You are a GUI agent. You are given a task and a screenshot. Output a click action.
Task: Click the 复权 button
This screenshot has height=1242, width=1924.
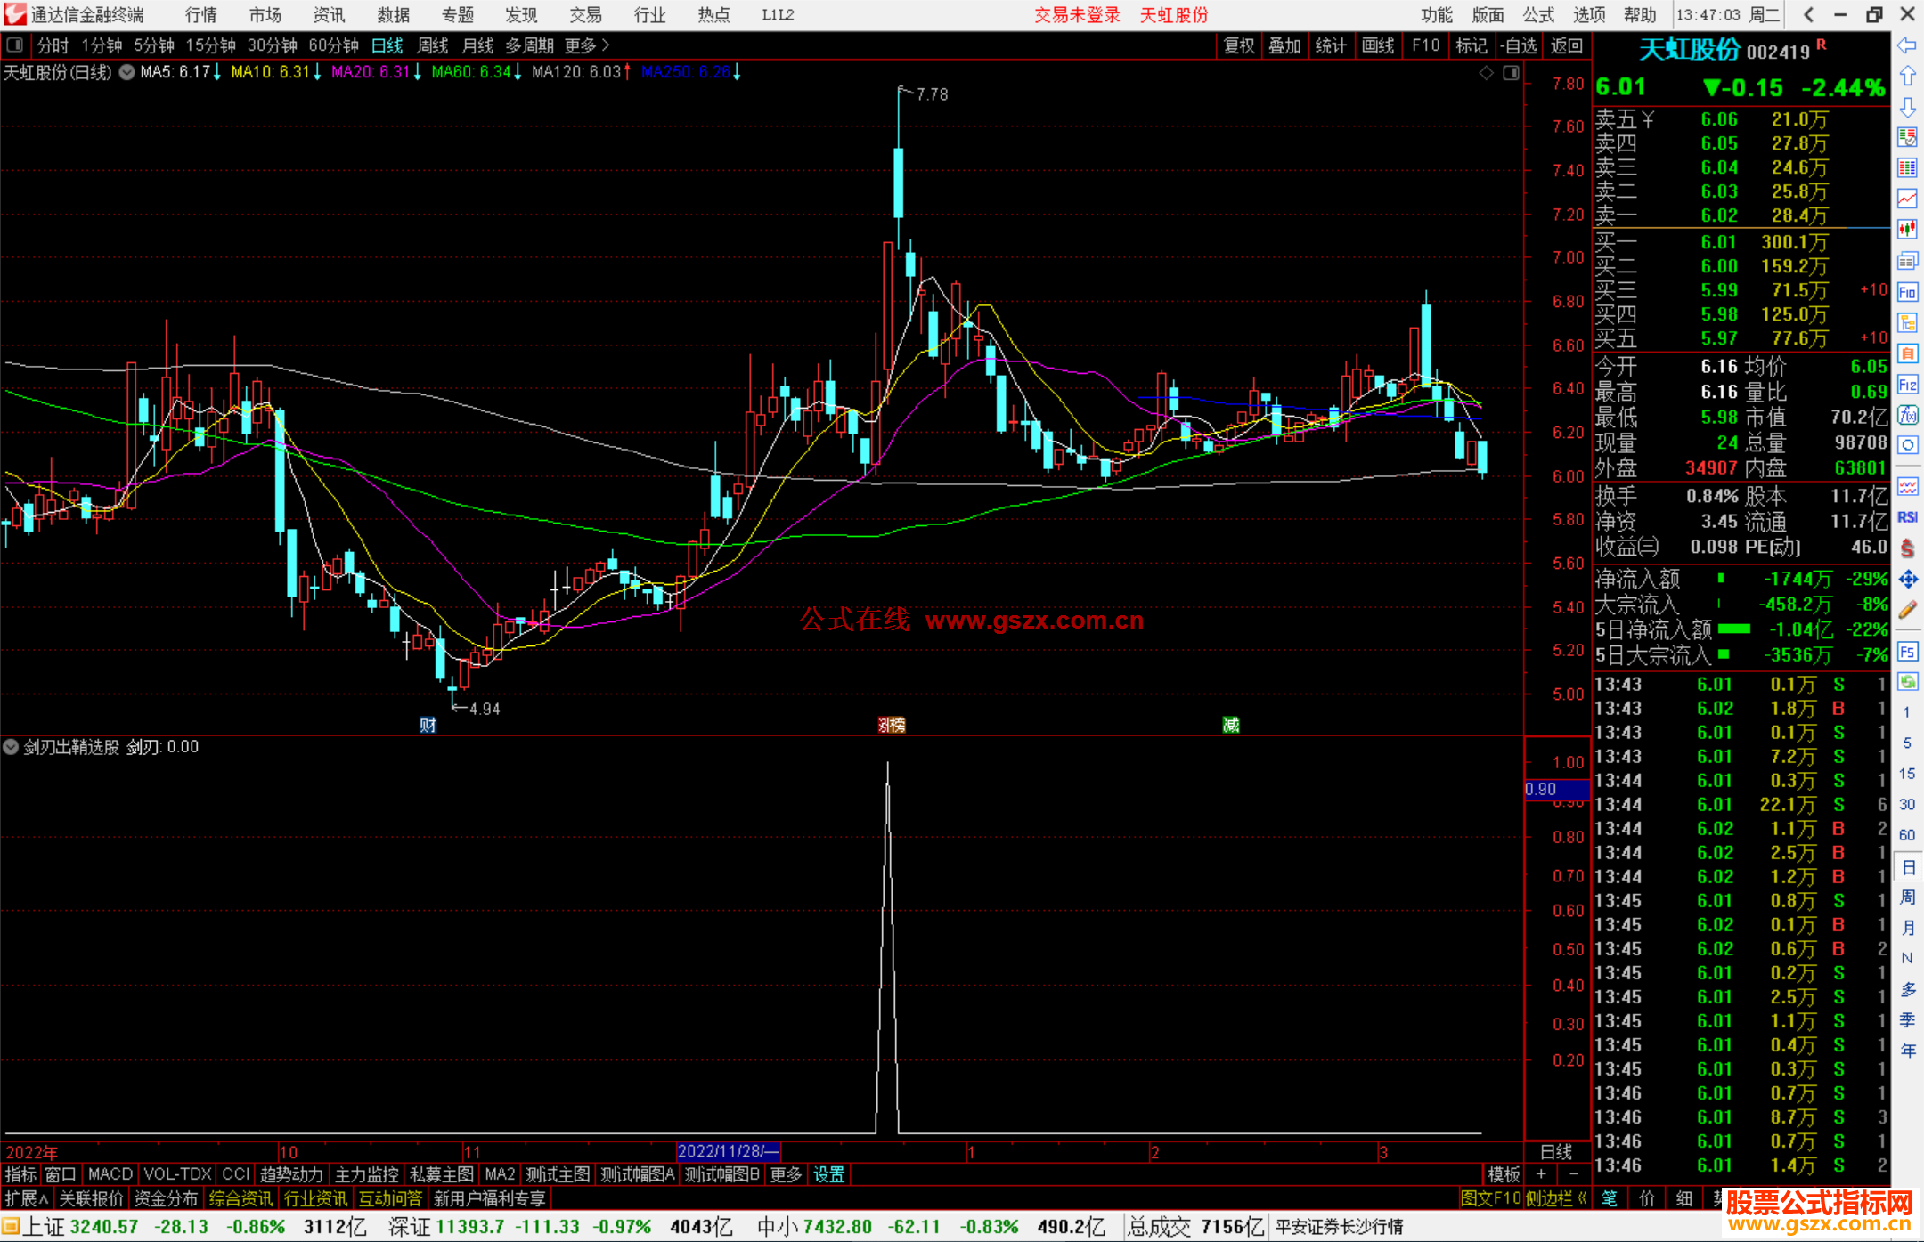(x=1239, y=45)
